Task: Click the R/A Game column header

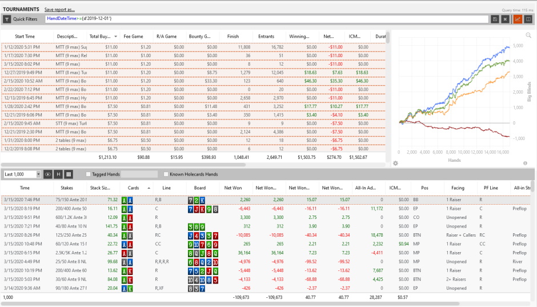Action: (166, 37)
